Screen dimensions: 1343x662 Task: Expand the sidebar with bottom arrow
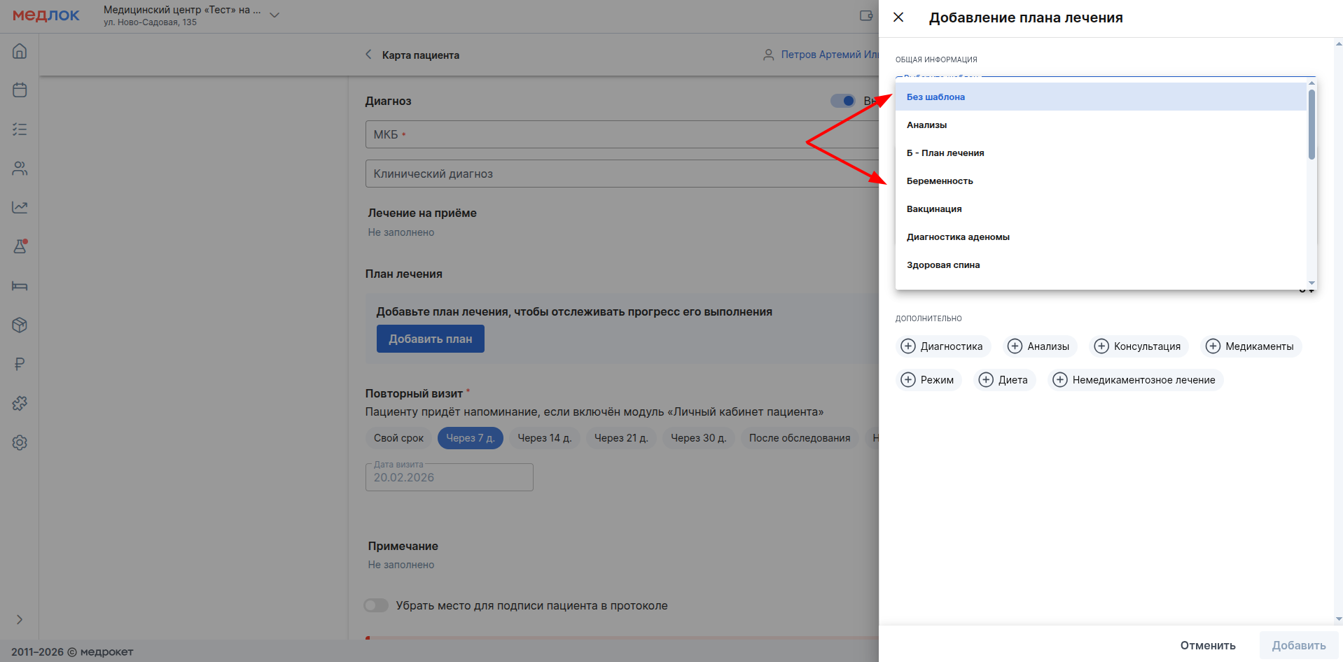pyautogui.click(x=20, y=619)
